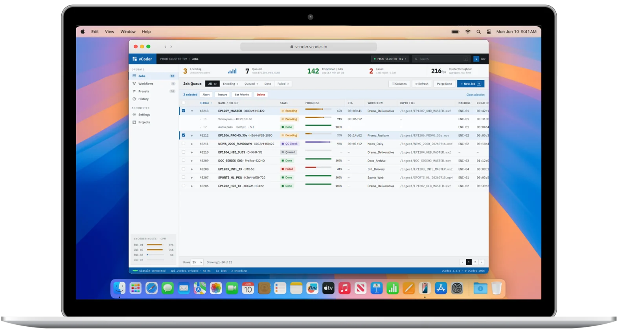The image size is (629, 333).
Task: Open the Window menu in menu bar
Action: pyautogui.click(x=128, y=32)
